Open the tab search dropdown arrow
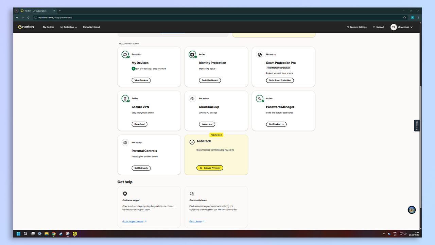The height and width of the screenshot is (245, 435). pyautogui.click(x=16, y=11)
